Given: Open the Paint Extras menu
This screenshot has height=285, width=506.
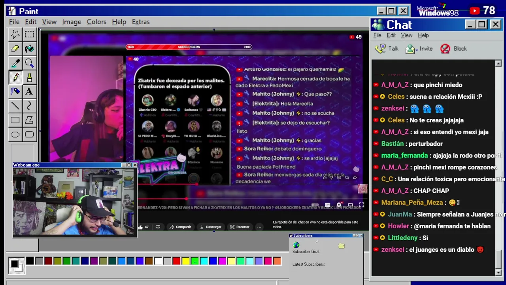Looking at the screenshot, I should [x=141, y=22].
